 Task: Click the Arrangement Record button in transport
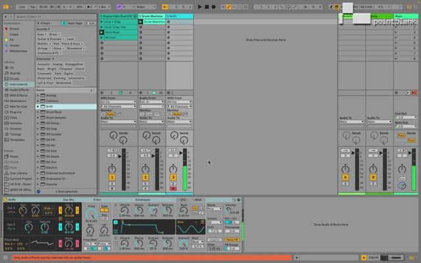pyautogui.click(x=214, y=7)
